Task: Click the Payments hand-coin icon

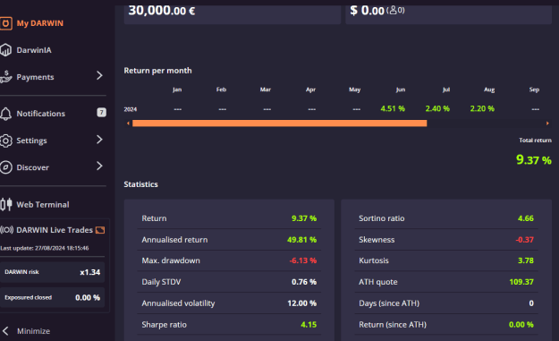Action: click(5, 77)
